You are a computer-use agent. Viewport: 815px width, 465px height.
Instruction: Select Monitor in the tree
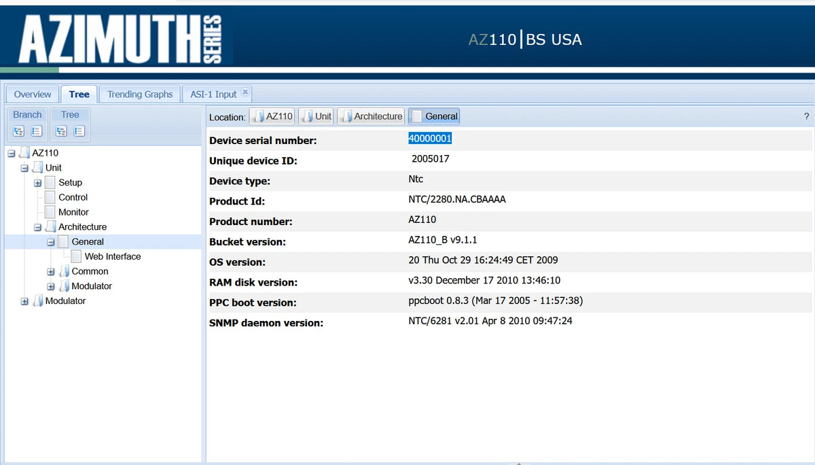point(73,212)
